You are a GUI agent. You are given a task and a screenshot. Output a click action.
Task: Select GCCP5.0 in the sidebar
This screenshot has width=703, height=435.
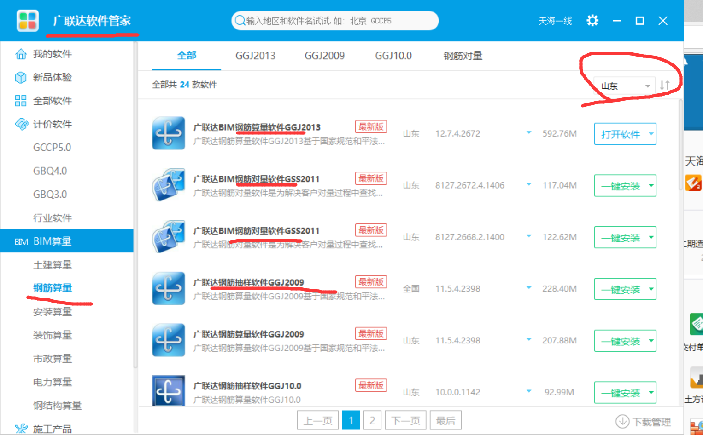52,148
